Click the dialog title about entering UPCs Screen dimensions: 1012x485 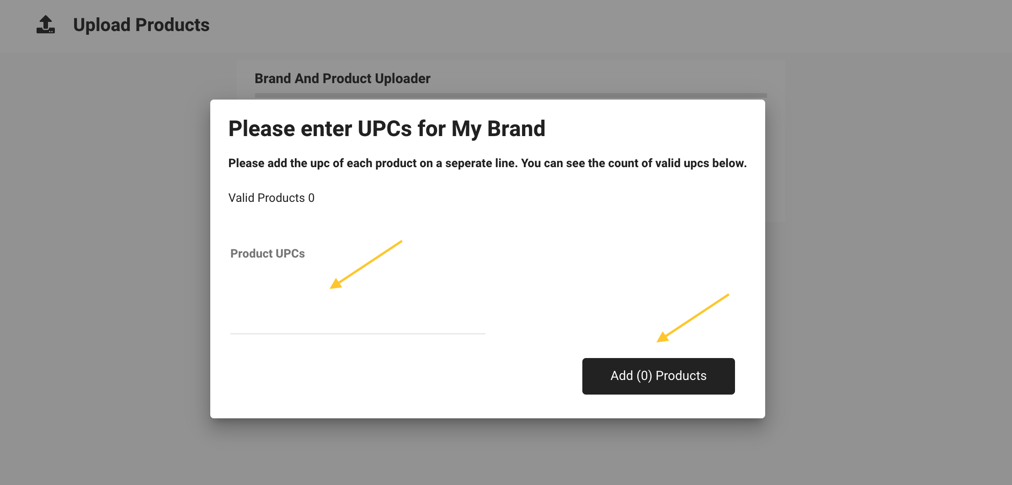[x=387, y=129]
